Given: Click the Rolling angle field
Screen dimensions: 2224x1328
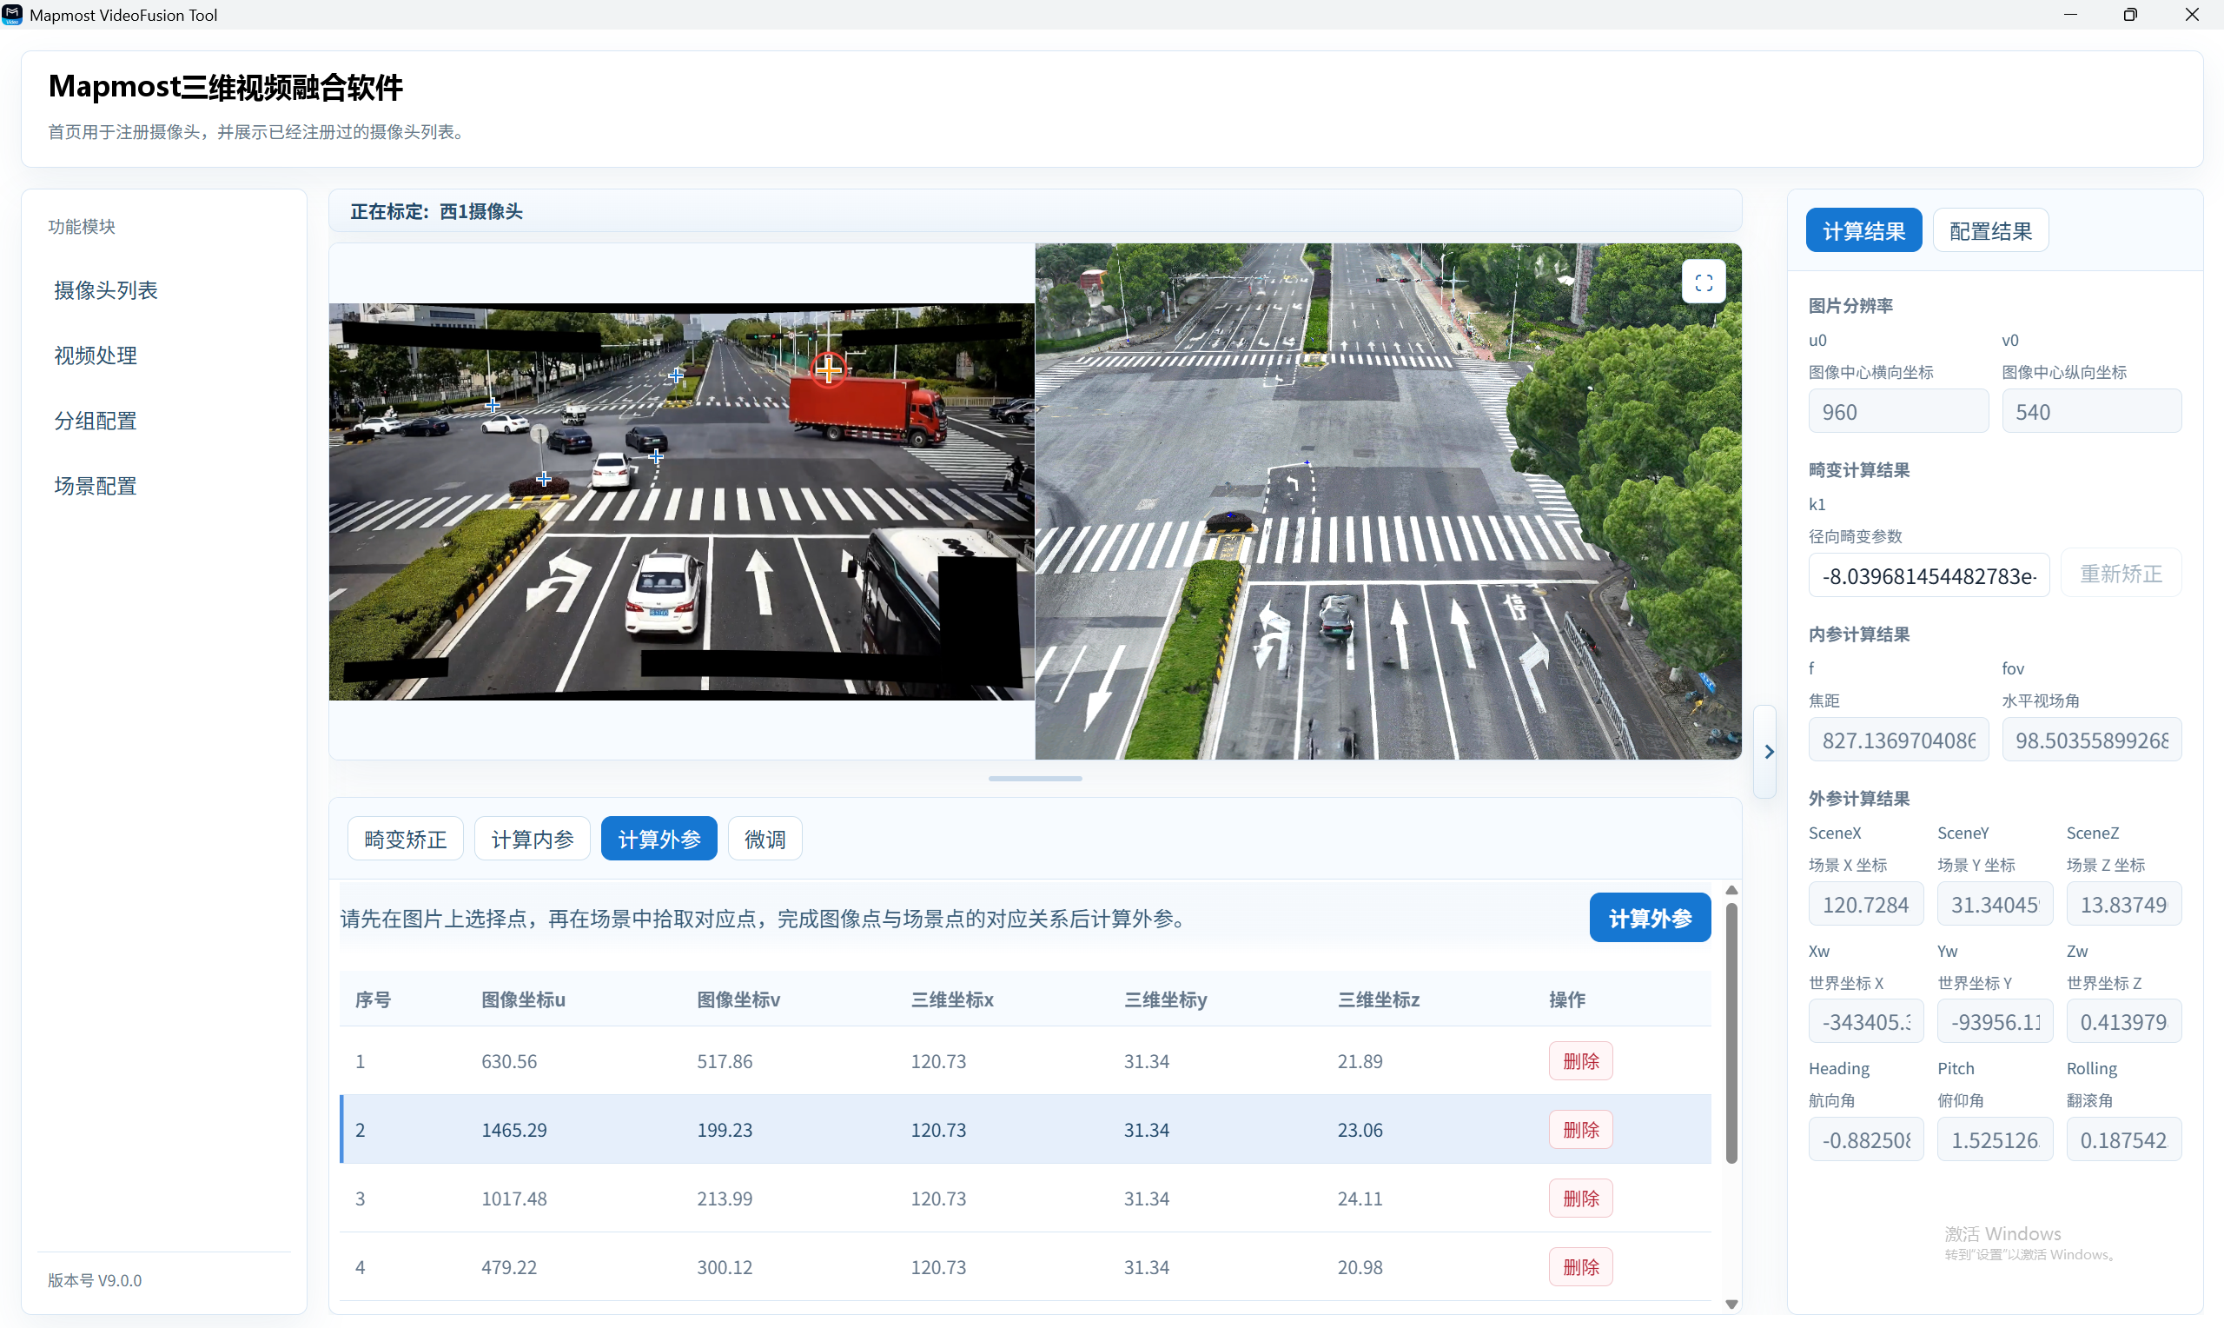Looking at the screenshot, I should coord(2124,1139).
